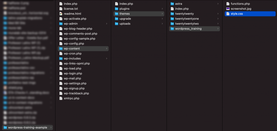Select the themes folder row
This screenshot has height=131, width=277.
pyautogui.click(x=139, y=14)
